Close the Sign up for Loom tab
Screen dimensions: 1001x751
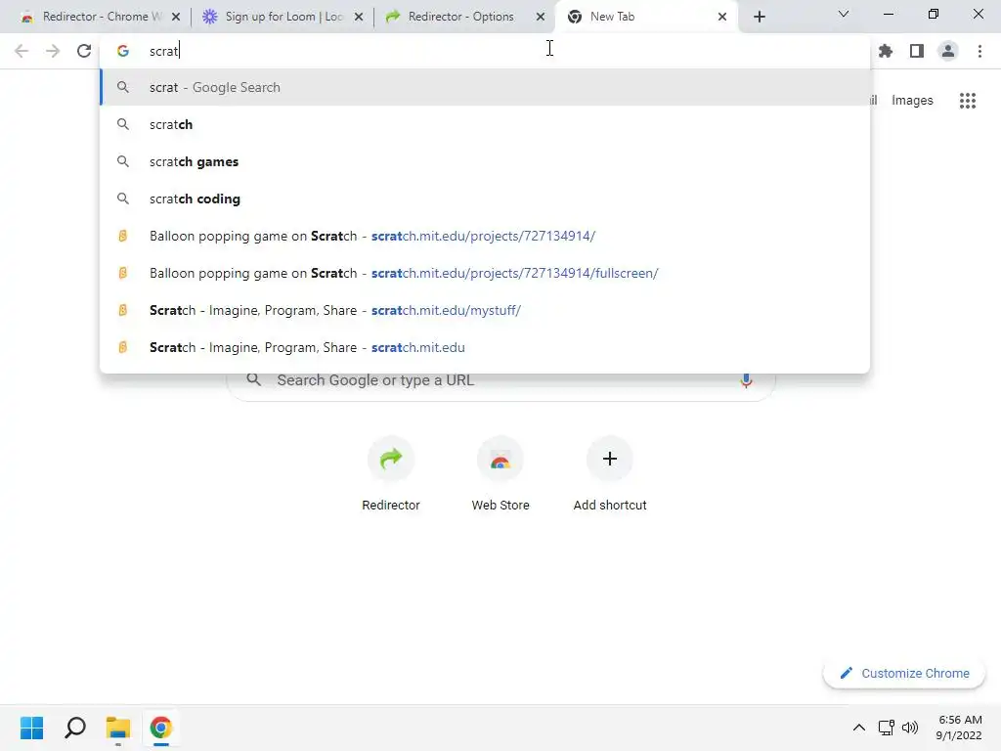pos(359,17)
